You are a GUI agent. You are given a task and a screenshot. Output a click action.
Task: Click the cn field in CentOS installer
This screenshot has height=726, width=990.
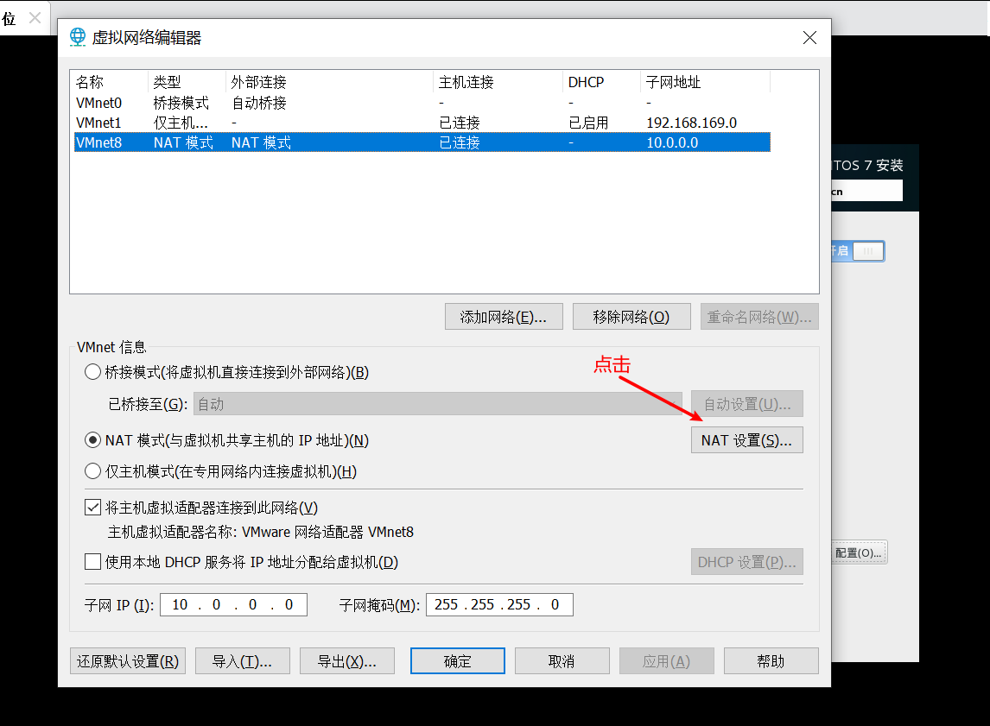coord(866,191)
